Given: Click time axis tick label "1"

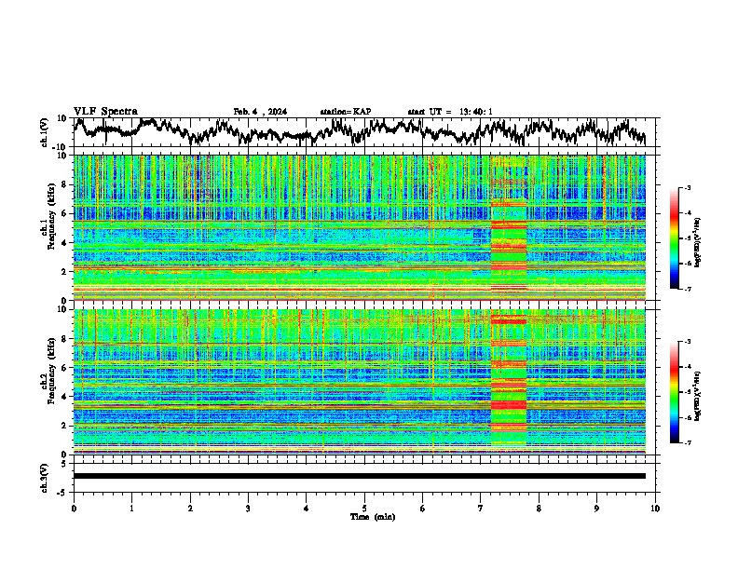Looking at the screenshot, I should coord(131,509).
